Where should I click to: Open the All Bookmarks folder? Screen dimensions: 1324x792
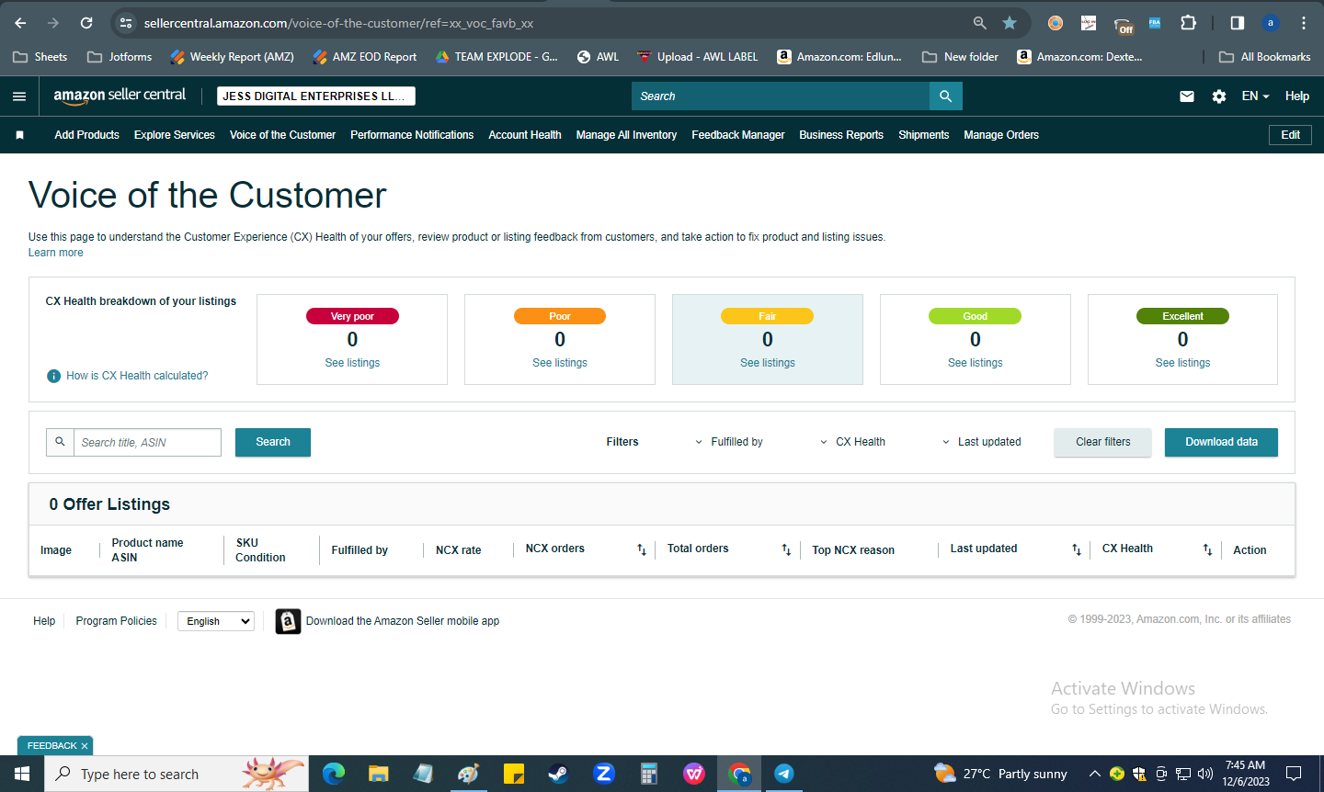click(1265, 57)
